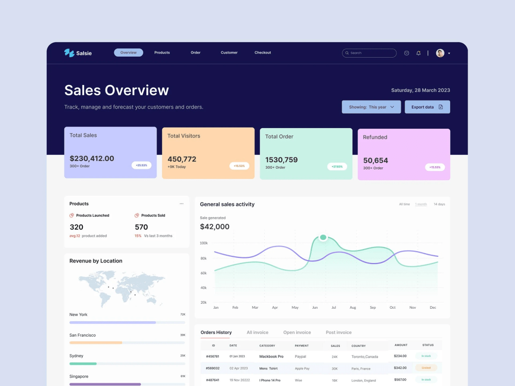
Task: Click the Mens Tshirt category cell
Action: tap(268, 369)
